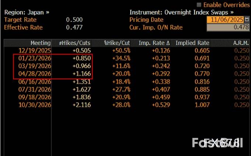Enable the Overrides checkbox
The width and height of the screenshot is (251, 156).
click(199, 5)
